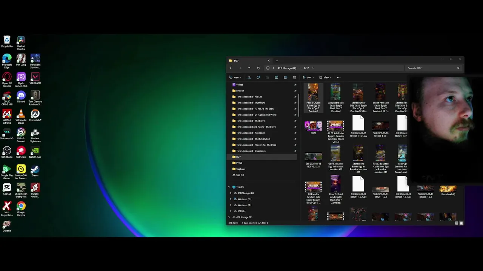Select the Discord desktop shortcut
This screenshot has width=483, height=271.
[21, 97]
